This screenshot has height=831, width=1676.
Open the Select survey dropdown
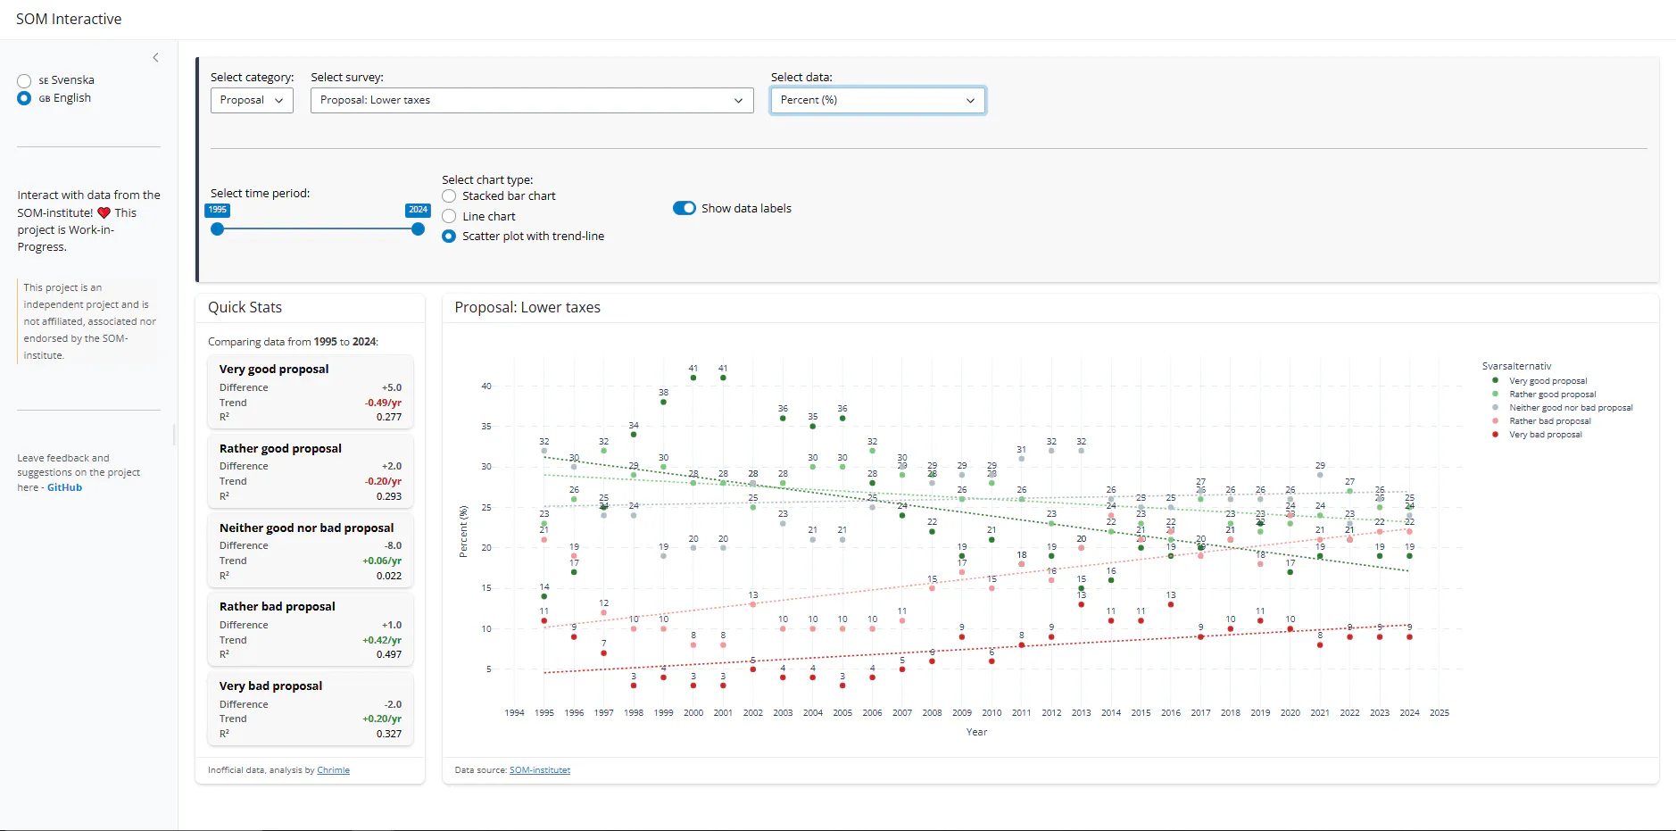532,100
